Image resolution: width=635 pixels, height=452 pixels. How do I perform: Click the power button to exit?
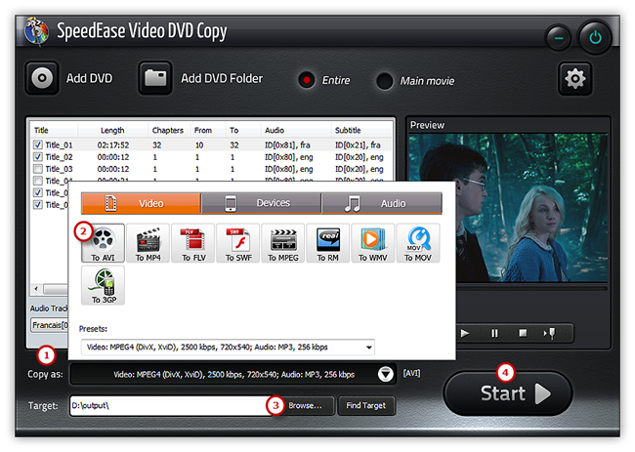tap(595, 38)
